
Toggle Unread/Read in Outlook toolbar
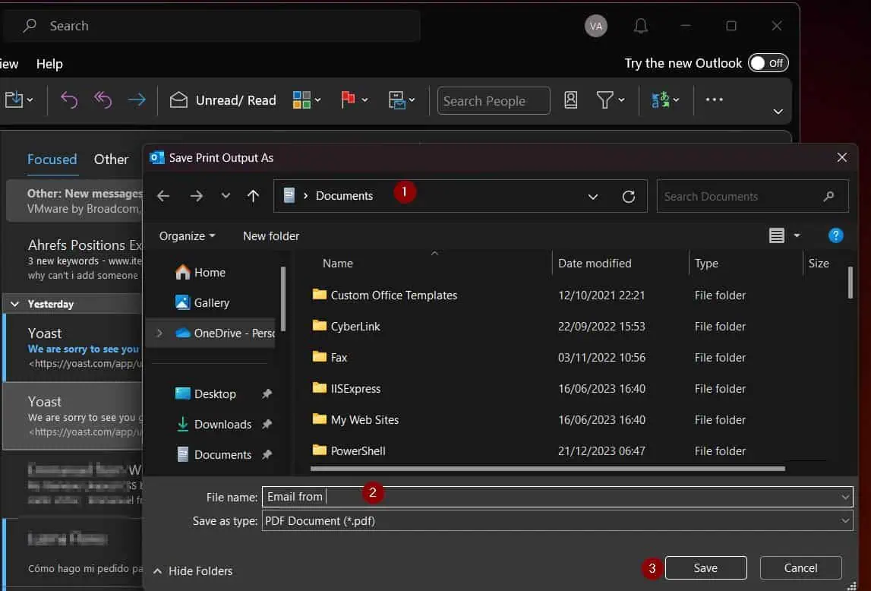click(222, 100)
